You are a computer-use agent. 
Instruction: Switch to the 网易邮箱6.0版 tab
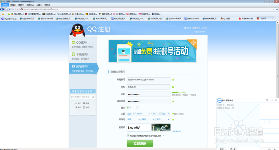click(247, 18)
